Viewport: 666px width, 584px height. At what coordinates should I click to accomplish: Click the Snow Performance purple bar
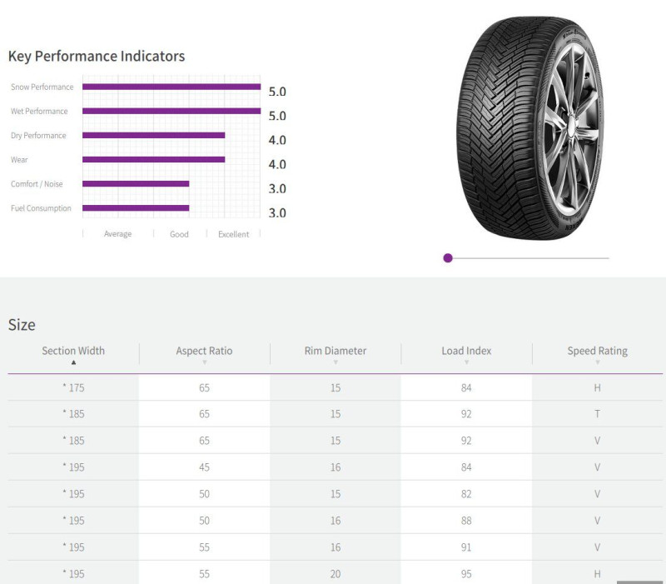(x=171, y=87)
